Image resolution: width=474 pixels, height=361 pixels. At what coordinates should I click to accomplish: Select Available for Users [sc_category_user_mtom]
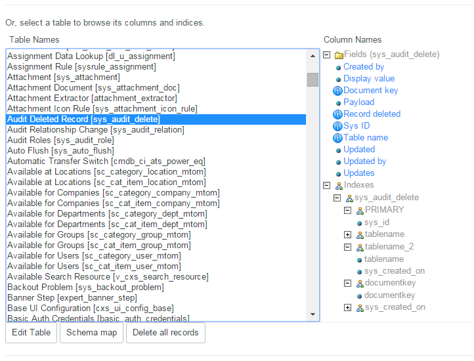pyautogui.click(x=156, y=256)
